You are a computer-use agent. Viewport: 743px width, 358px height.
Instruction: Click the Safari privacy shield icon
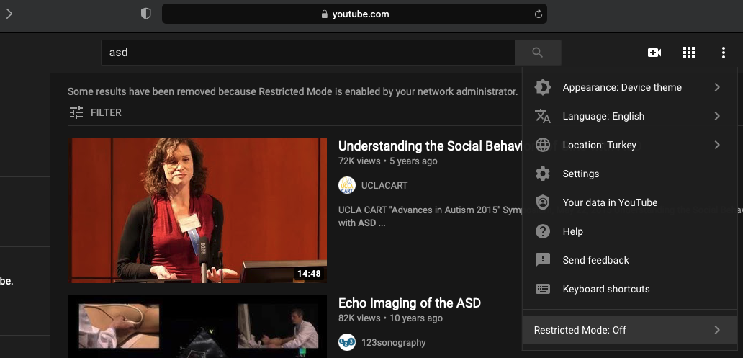tap(146, 14)
